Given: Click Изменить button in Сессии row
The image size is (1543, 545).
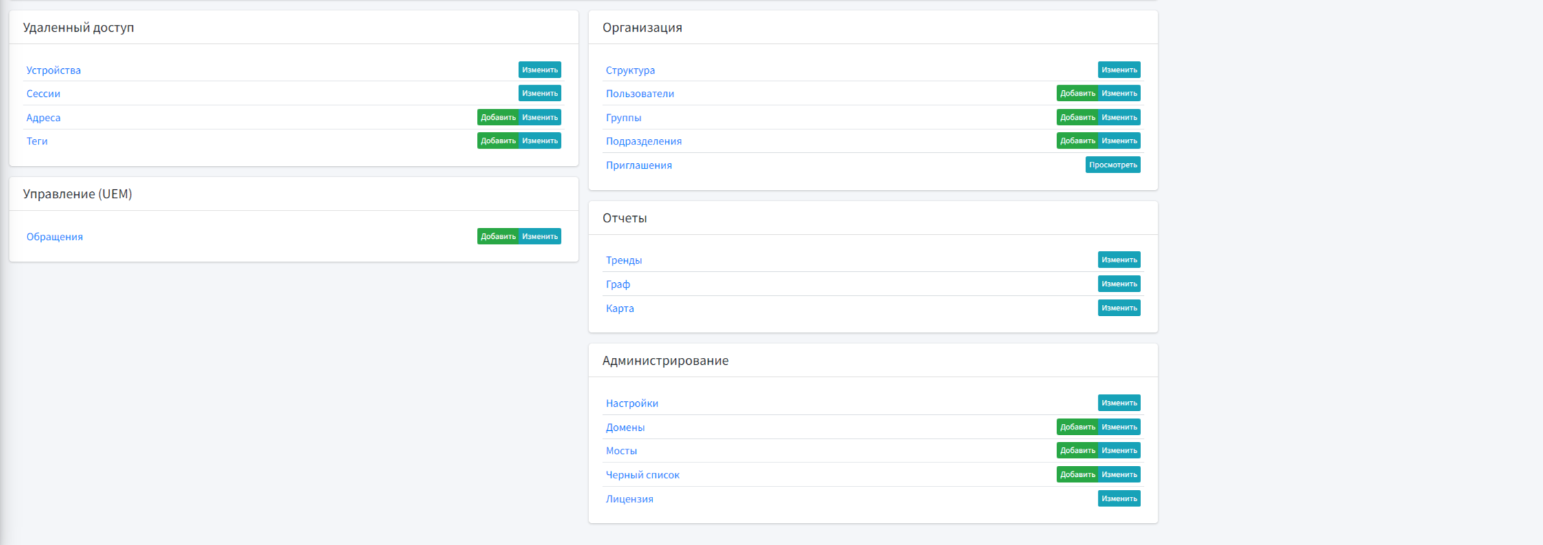Looking at the screenshot, I should (x=540, y=93).
